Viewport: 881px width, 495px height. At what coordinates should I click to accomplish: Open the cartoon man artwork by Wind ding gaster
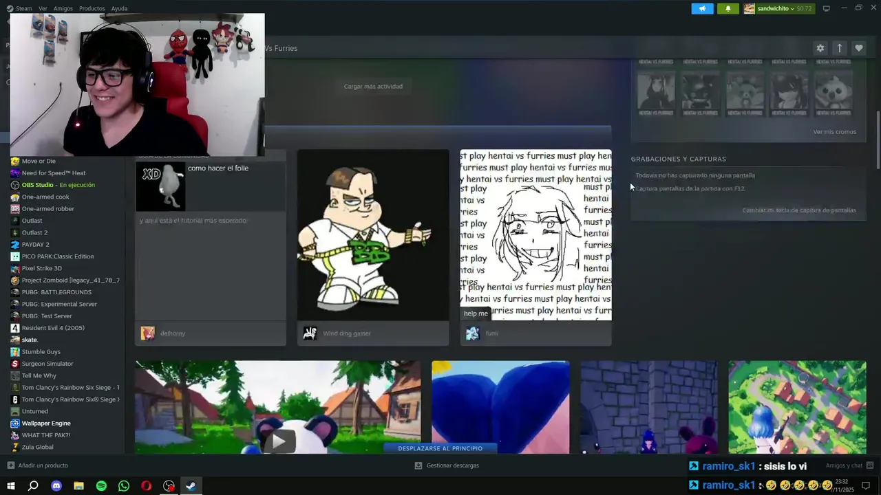pos(373,235)
